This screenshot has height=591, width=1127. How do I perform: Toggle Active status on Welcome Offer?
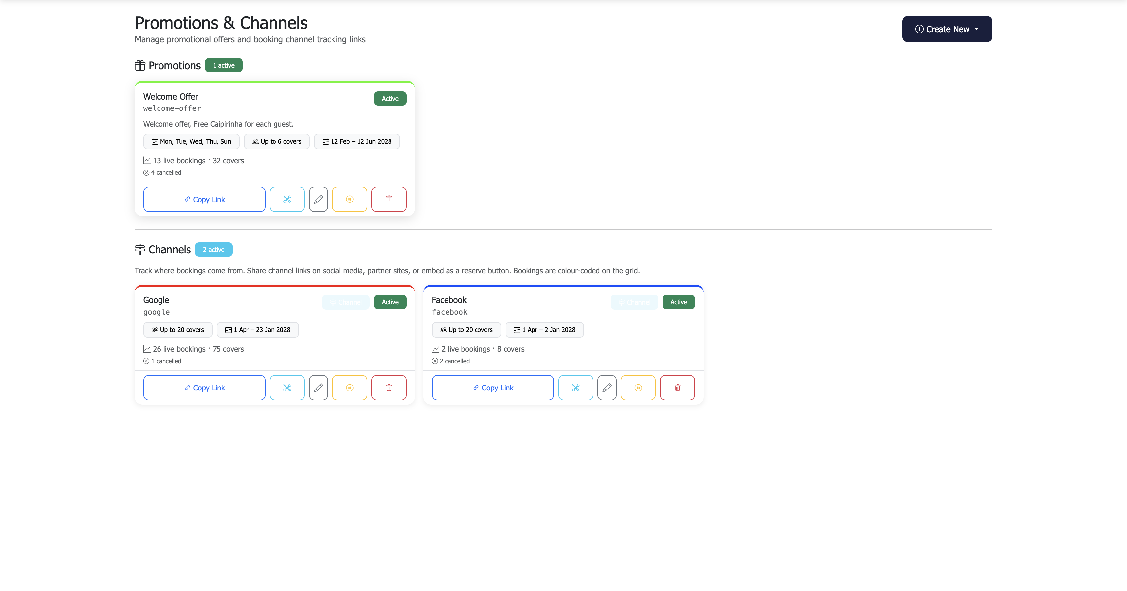pos(390,98)
